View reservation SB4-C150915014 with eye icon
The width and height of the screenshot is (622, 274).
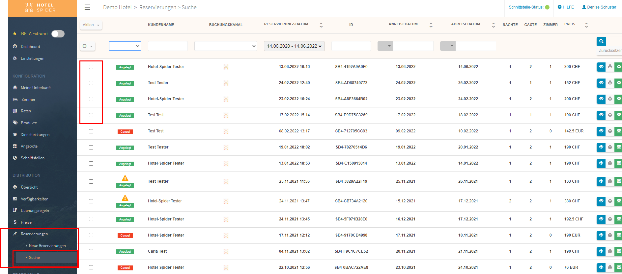(601, 163)
